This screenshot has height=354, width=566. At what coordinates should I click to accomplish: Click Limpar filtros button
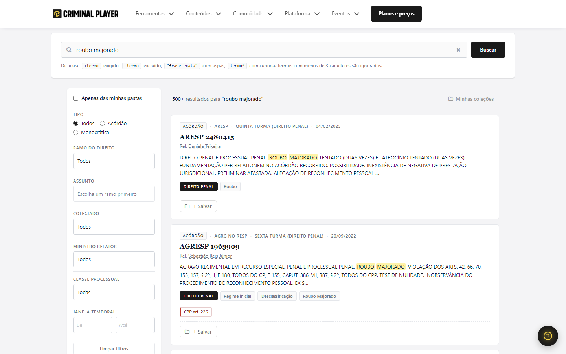(114, 349)
